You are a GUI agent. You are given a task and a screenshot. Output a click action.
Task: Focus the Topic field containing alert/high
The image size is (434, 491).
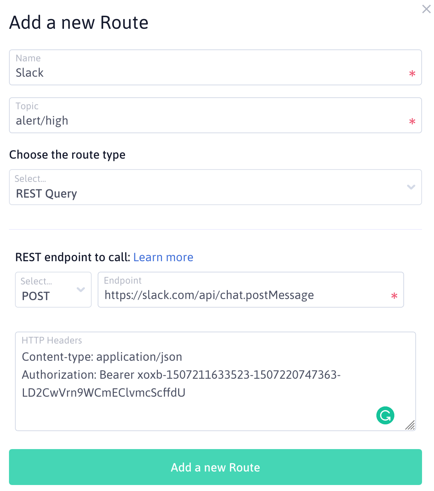(210, 121)
